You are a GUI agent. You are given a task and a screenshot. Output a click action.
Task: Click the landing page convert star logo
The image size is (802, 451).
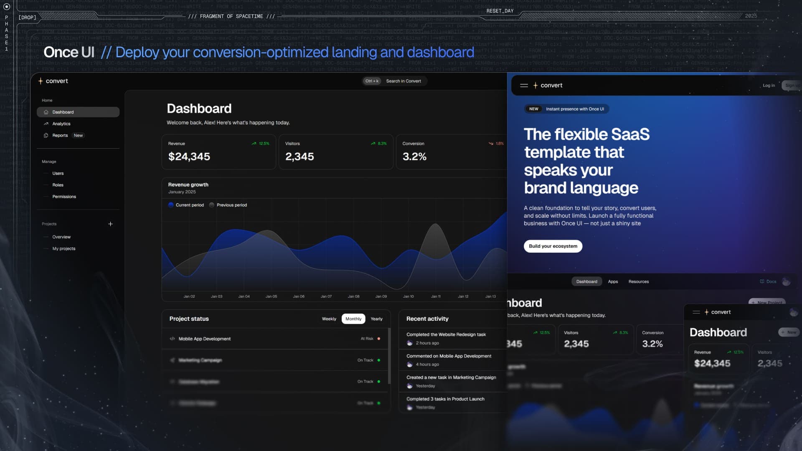tap(536, 85)
